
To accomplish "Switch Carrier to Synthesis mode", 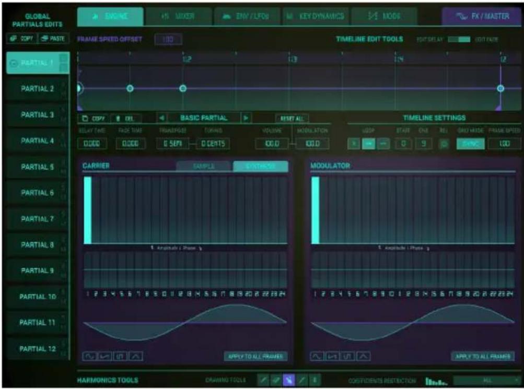I will [260, 166].
